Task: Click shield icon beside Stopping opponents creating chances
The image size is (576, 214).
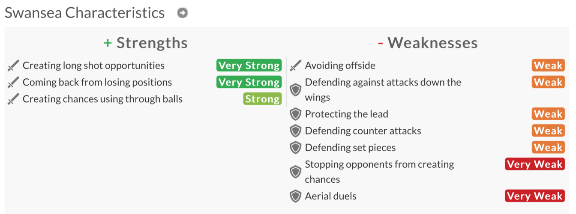Action: 296,172
